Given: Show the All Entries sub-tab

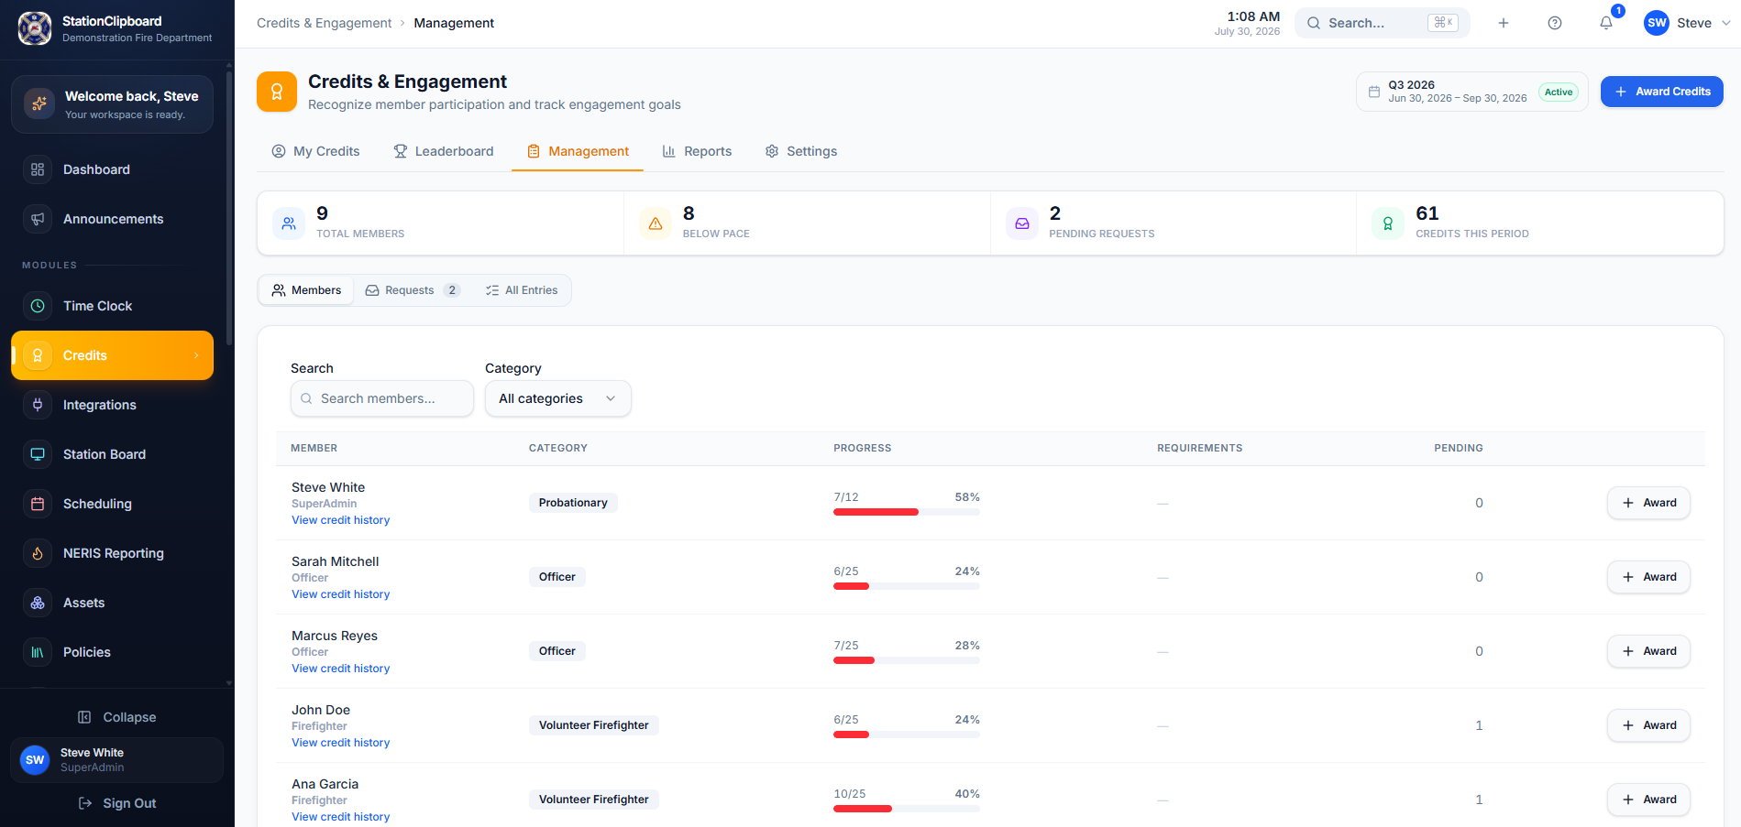Looking at the screenshot, I should (522, 290).
